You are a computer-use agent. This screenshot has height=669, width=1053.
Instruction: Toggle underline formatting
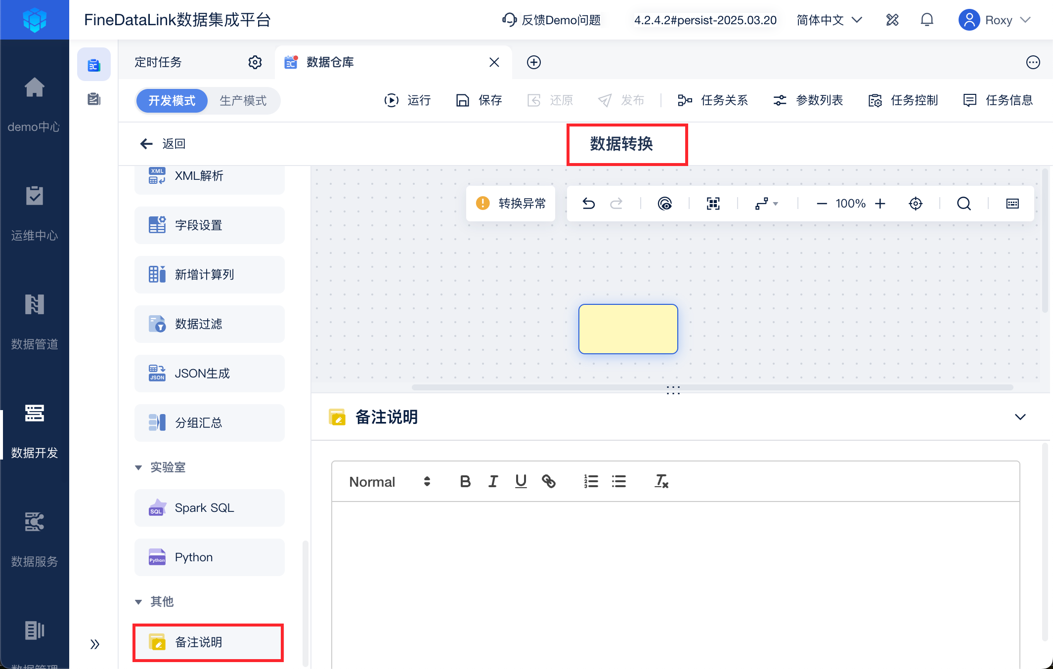pos(521,482)
